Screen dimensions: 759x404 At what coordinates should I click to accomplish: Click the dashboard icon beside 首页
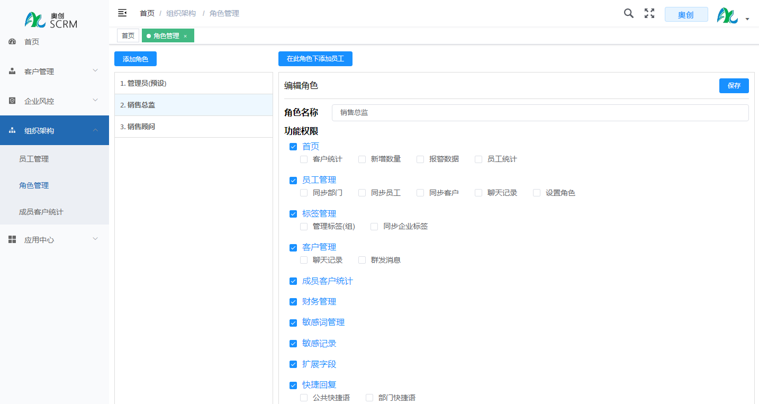click(x=12, y=41)
